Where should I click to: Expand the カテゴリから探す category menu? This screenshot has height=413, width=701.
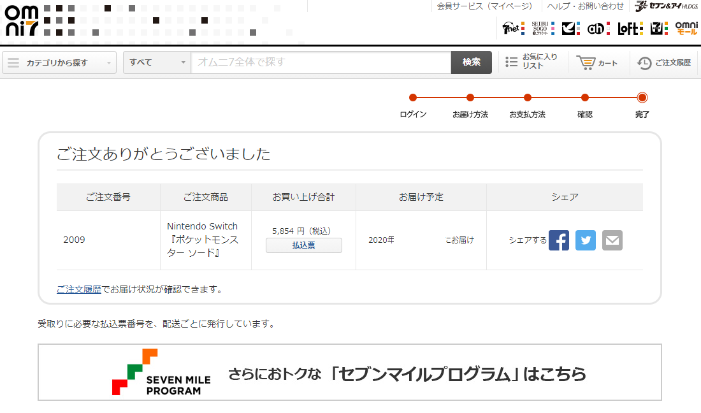59,62
